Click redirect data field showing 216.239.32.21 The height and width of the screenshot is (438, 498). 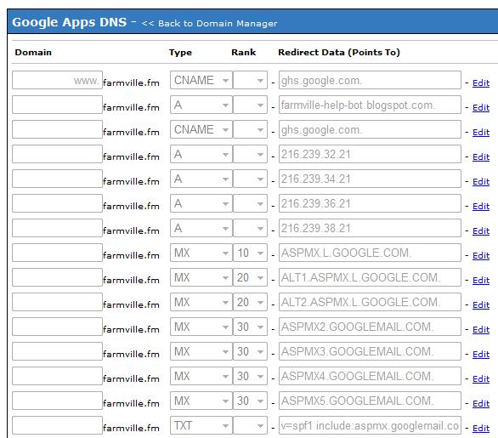point(370,154)
